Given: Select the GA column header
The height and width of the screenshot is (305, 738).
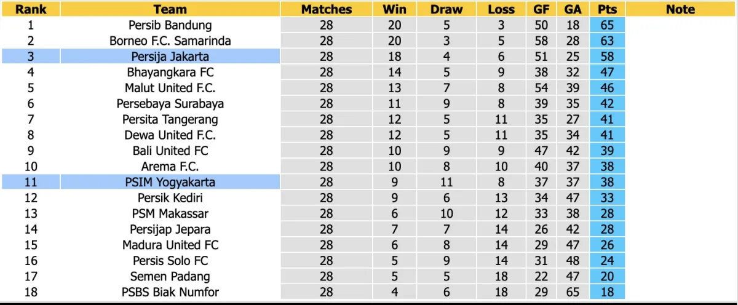Looking at the screenshot, I should tap(573, 9).
